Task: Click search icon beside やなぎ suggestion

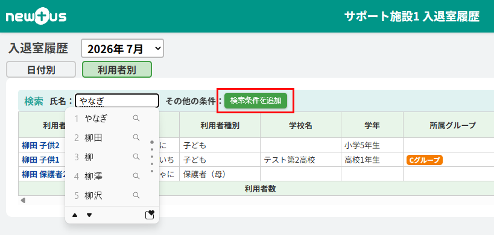Action: [136, 118]
